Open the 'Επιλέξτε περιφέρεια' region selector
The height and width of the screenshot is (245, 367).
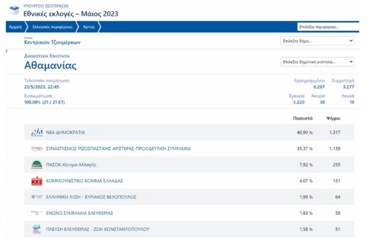[x=327, y=27]
